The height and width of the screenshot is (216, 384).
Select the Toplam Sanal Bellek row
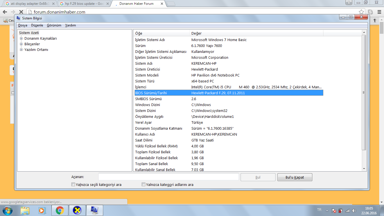[x=229, y=164]
